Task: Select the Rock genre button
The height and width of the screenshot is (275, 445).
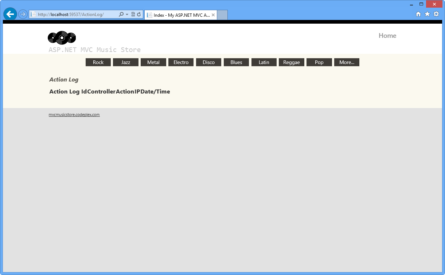Action: (98, 62)
